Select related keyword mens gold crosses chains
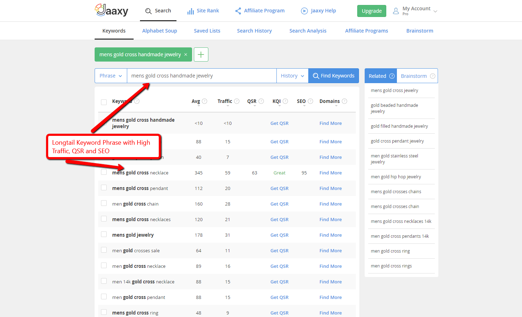This screenshot has width=522, height=317. pos(396,192)
